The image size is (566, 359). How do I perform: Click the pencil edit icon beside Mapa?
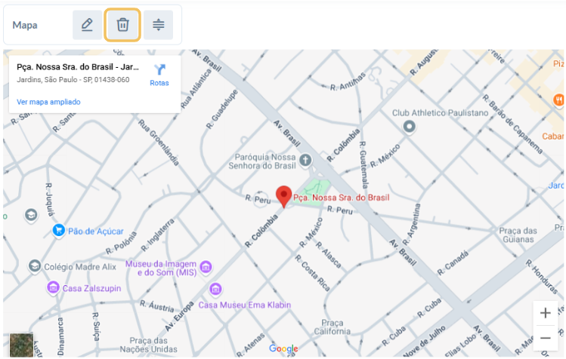(87, 25)
